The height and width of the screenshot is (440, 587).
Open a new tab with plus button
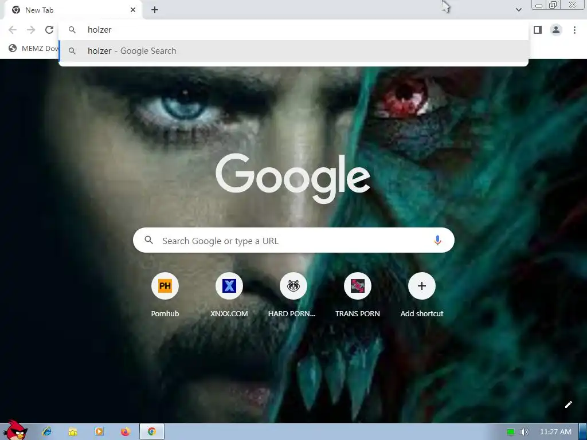tap(155, 10)
